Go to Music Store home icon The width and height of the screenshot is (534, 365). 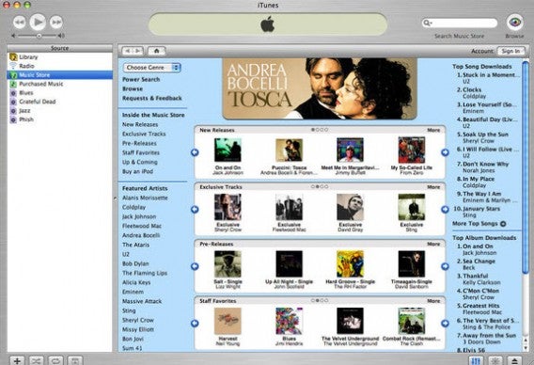157,51
